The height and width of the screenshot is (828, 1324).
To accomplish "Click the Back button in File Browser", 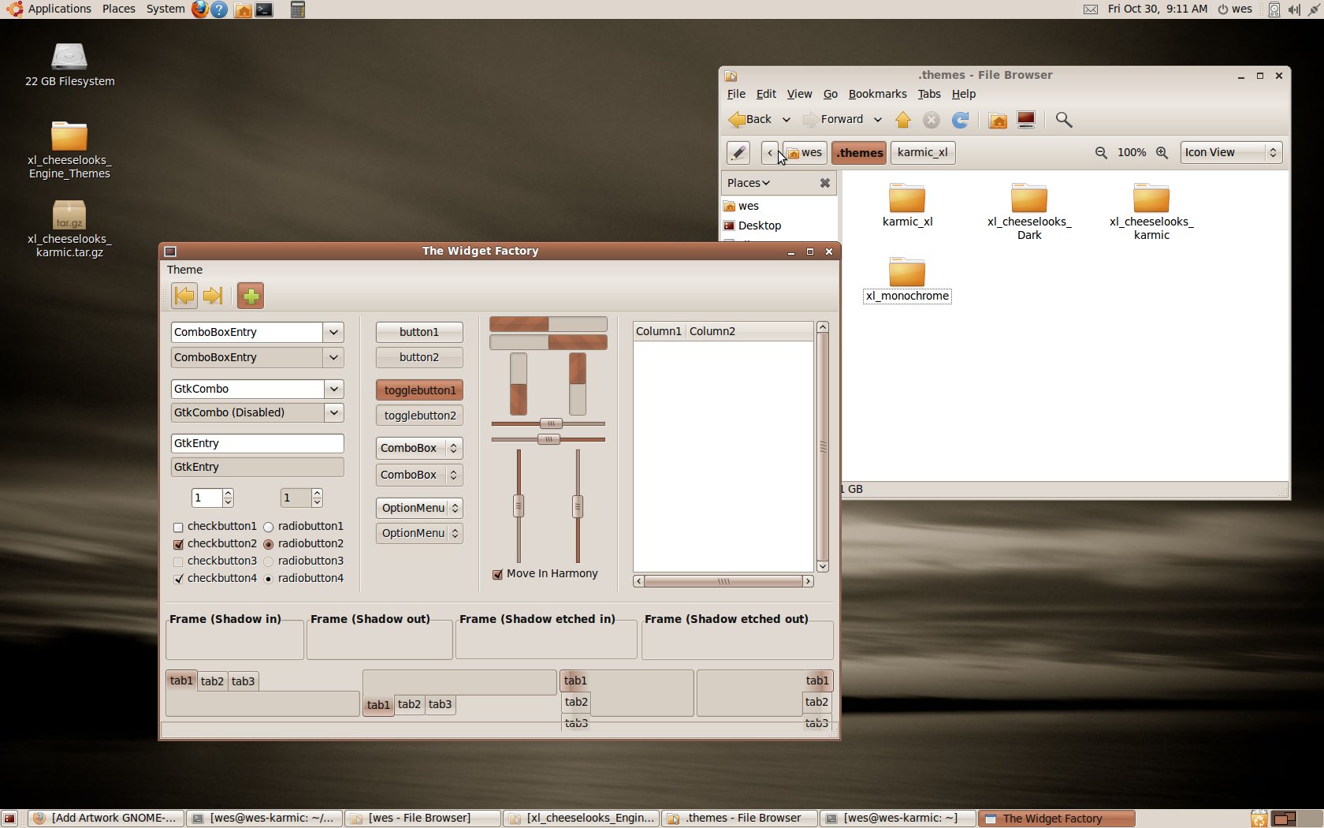I will (750, 120).
